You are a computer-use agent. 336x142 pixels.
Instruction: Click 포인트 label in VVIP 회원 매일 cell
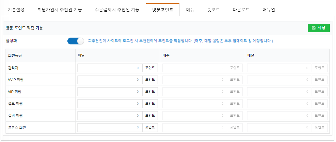[x=150, y=80]
